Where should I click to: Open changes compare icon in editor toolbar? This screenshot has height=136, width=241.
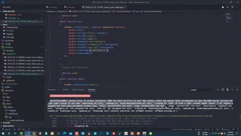point(227,7)
